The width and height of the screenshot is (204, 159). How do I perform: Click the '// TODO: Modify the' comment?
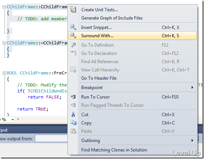(42, 85)
